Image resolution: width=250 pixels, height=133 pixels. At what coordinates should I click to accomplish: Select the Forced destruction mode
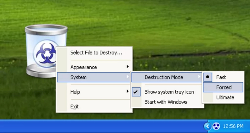[x=223, y=87]
